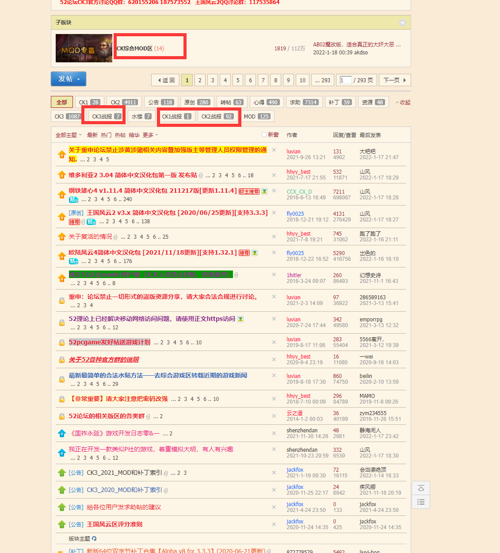Focus the page number input field
Screen dimensions: 500x553
click(x=345, y=80)
